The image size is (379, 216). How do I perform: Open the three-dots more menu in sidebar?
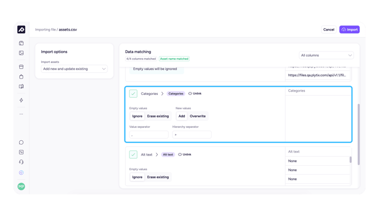point(21,114)
